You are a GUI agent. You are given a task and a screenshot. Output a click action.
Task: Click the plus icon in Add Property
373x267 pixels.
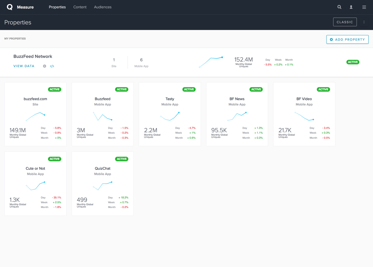331,40
